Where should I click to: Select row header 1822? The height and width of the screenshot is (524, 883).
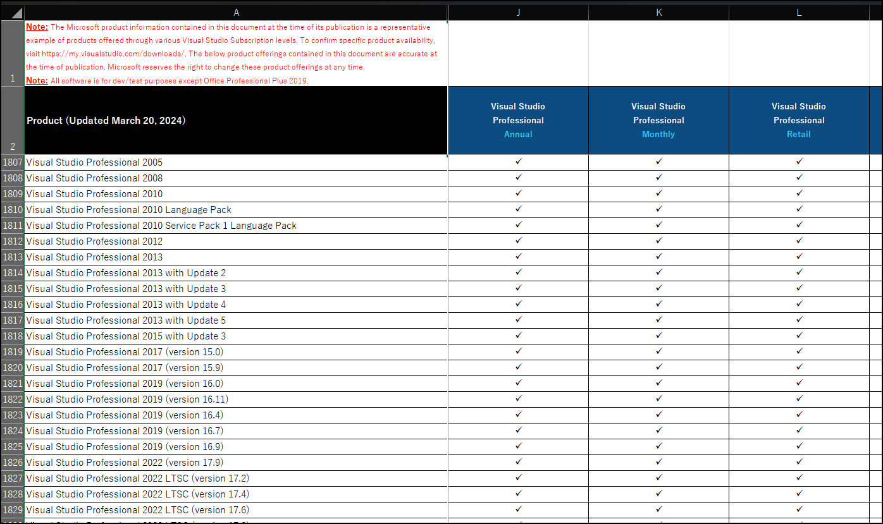(x=13, y=399)
